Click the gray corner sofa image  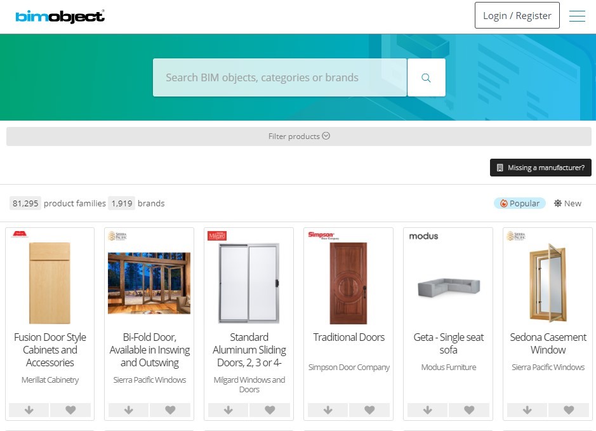(x=449, y=288)
